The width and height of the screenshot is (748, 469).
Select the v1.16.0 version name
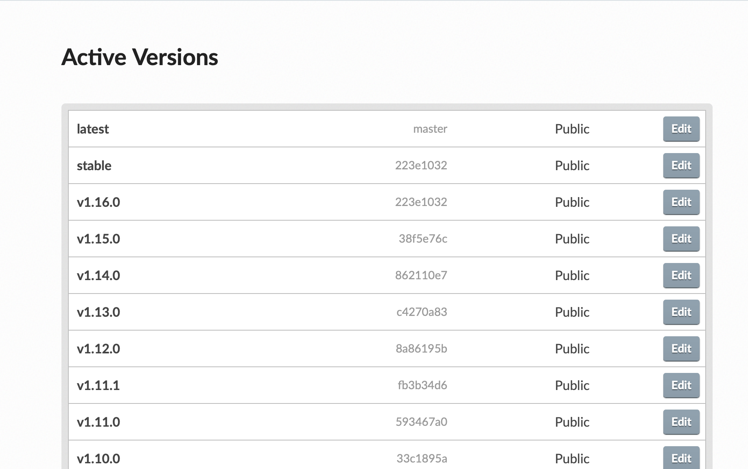(98, 202)
